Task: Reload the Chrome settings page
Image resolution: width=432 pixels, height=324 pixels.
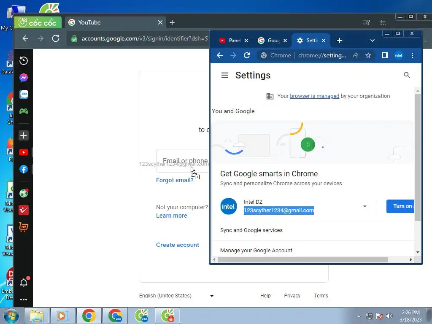Action: click(x=247, y=55)
